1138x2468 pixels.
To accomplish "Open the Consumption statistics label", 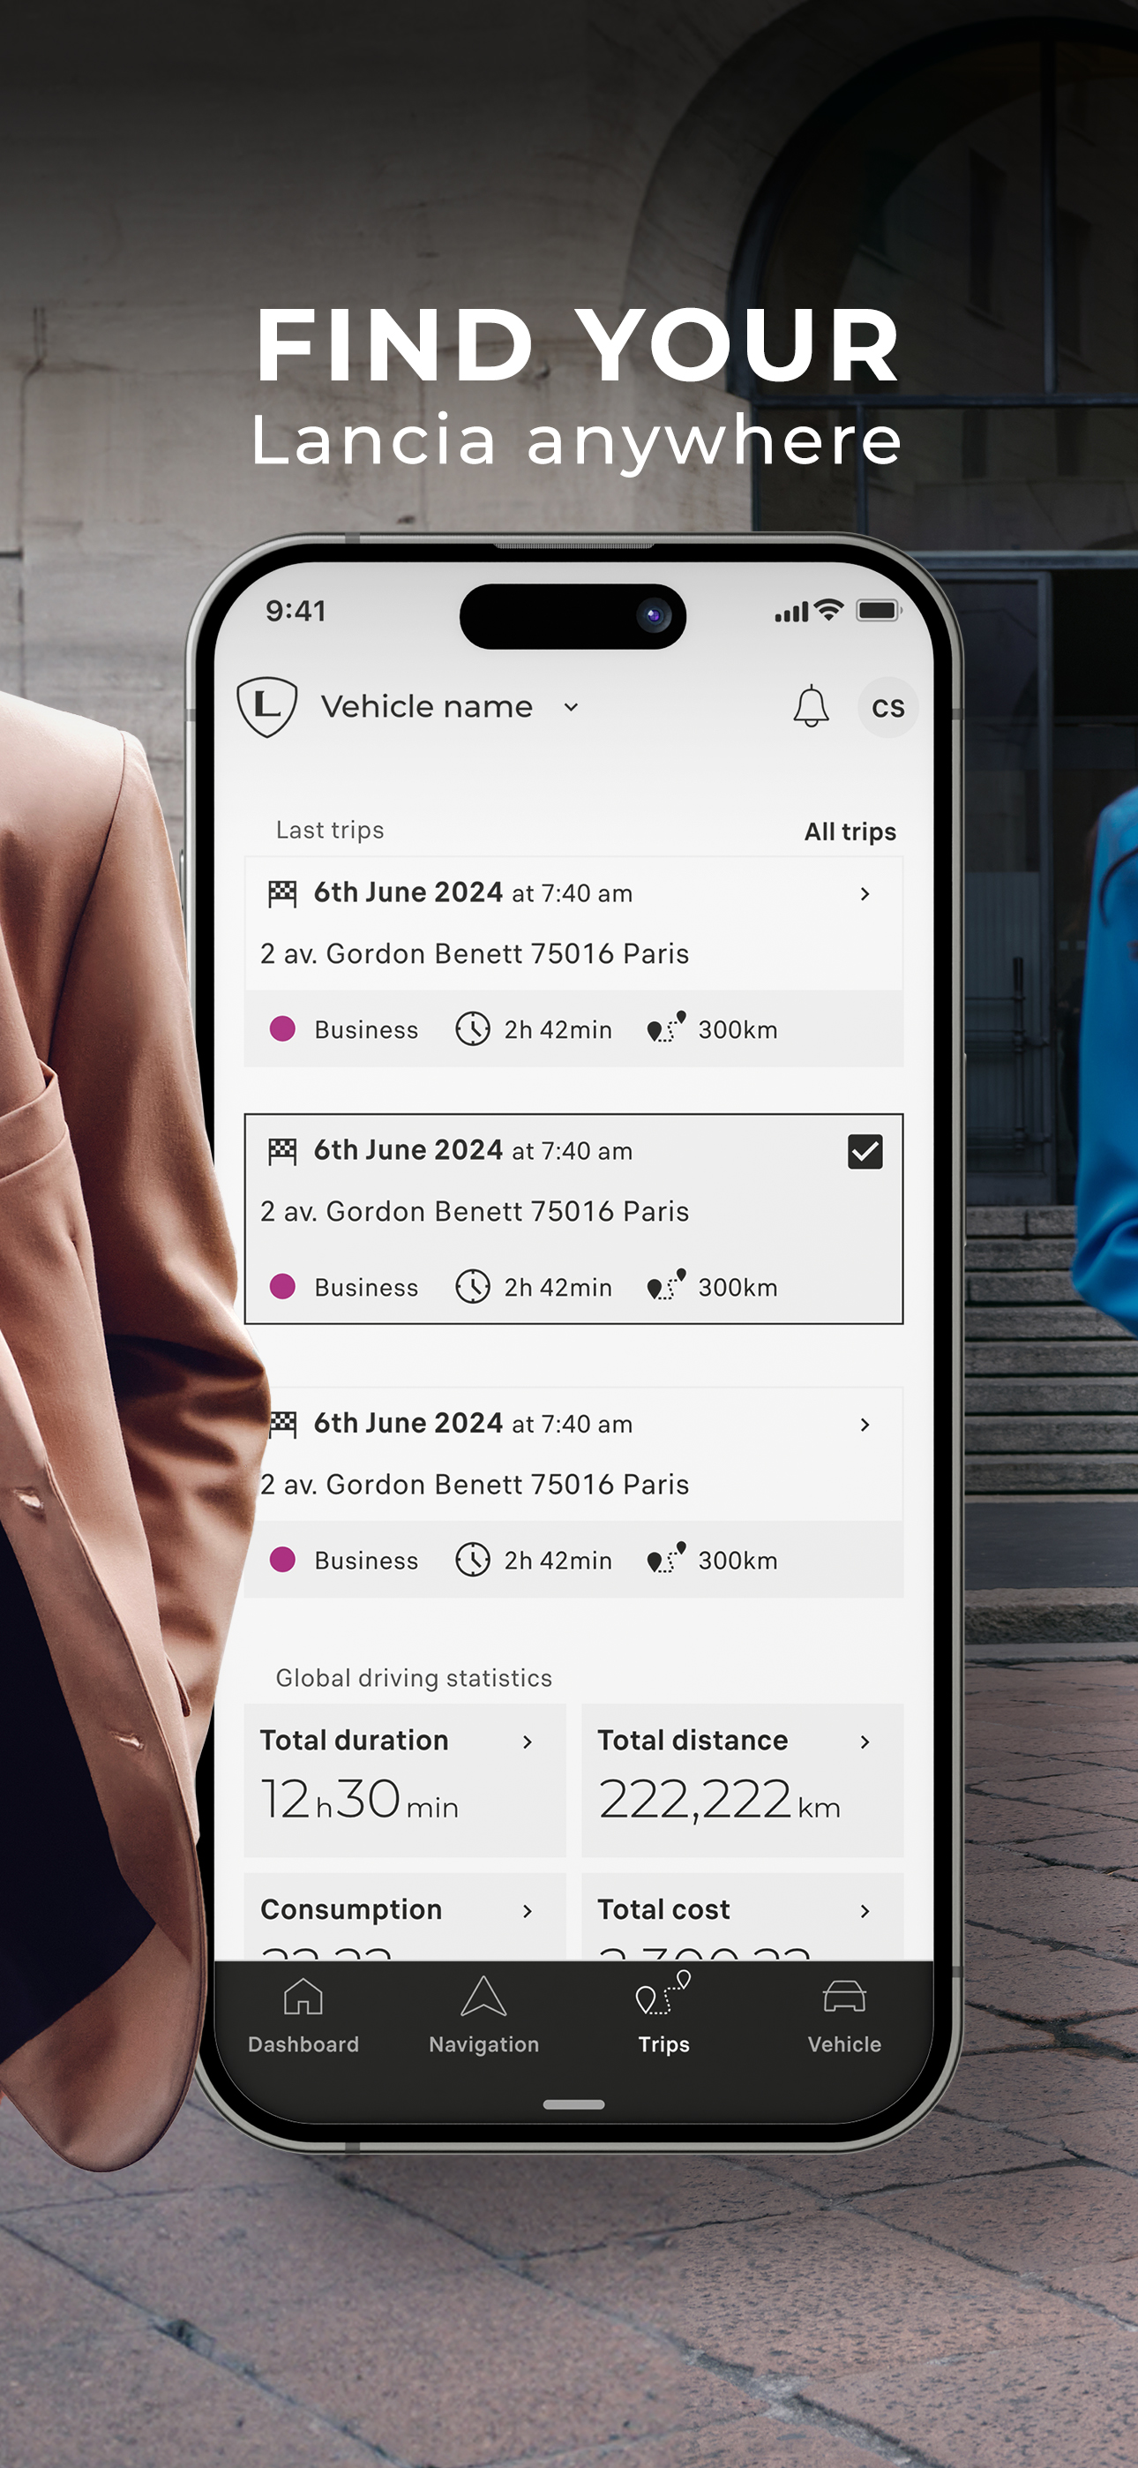I will click(x=352, y=1910).
